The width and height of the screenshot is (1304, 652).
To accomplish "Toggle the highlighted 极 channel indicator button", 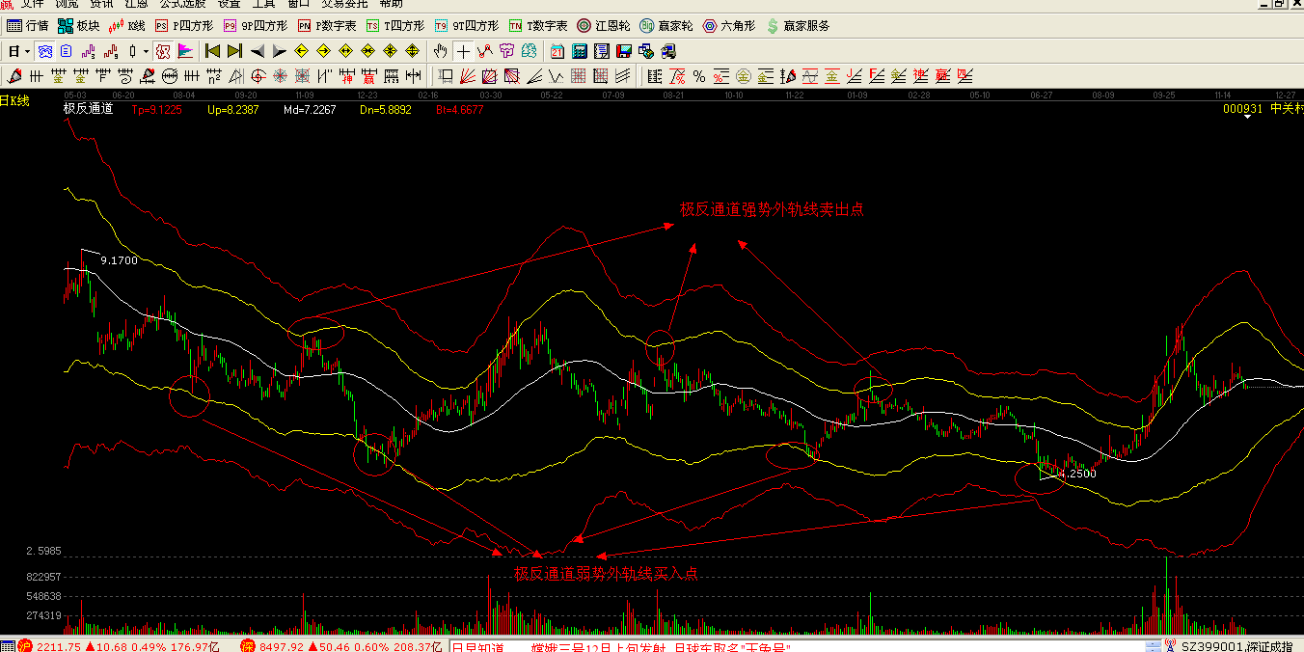I will 163,51.
